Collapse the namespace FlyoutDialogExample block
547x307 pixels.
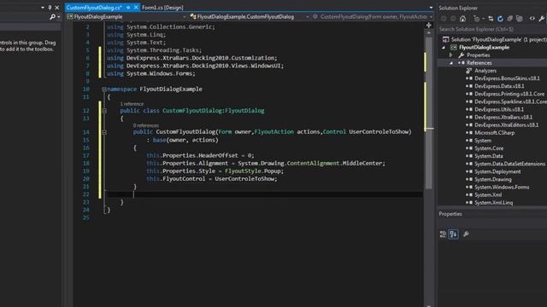(104, 89)
